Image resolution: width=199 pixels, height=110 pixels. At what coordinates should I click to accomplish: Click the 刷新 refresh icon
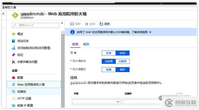[101, 24]
